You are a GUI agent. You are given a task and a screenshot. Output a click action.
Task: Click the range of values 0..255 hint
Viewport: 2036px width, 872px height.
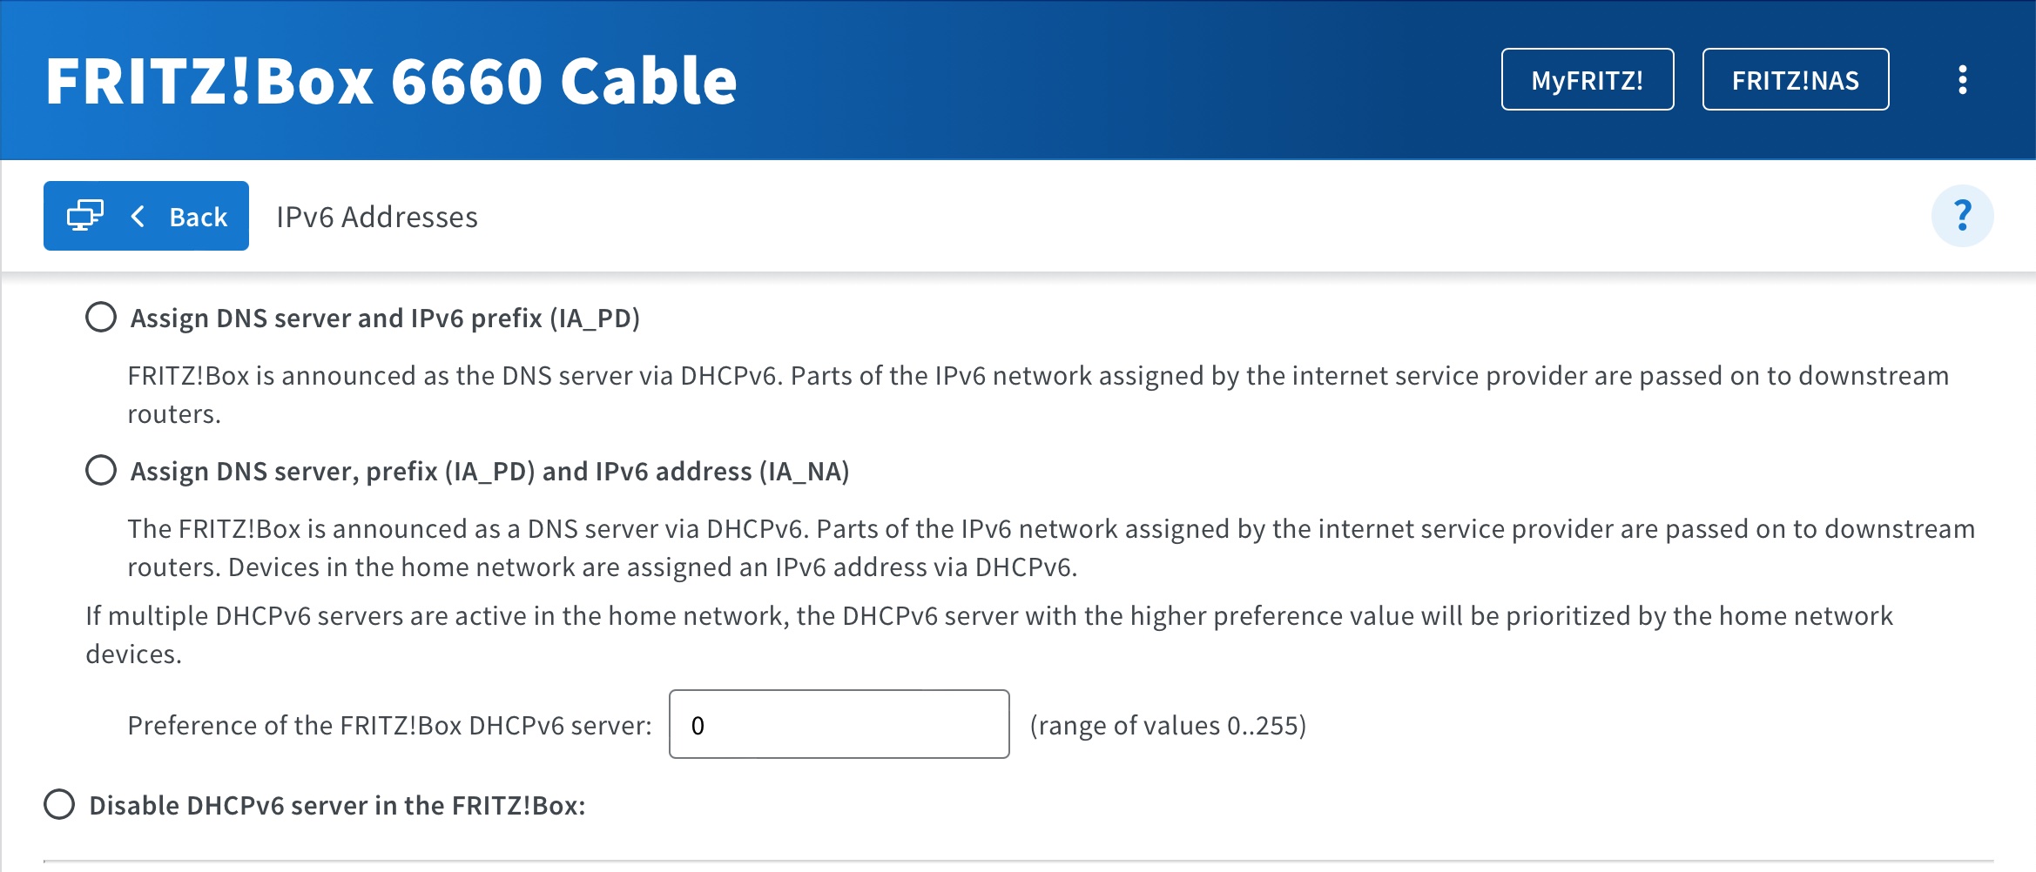(1168, 725)
